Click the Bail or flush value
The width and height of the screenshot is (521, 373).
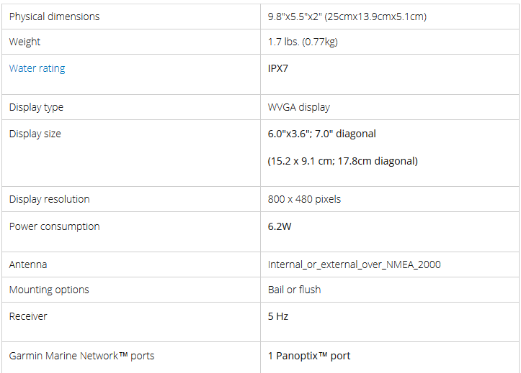click(x=294, y=290)
